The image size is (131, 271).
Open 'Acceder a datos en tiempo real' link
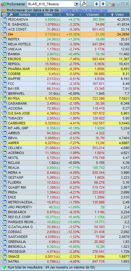[x=84, y=10]
